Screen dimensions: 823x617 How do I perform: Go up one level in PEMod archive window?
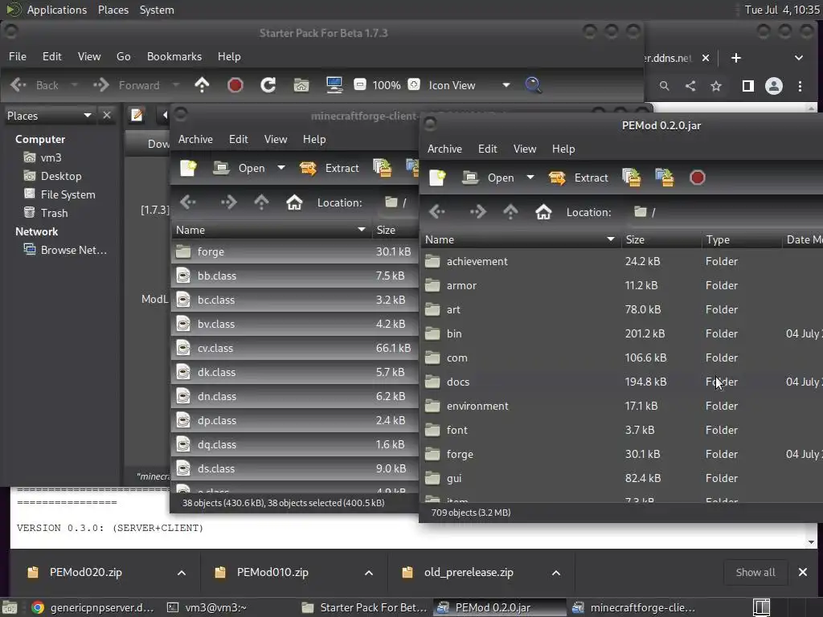click(510, 212)
